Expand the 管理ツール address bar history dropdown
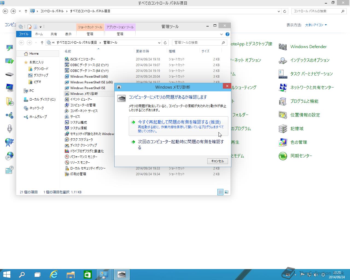The width and height of the screenshot is (350, 280). tap(159, 43)
